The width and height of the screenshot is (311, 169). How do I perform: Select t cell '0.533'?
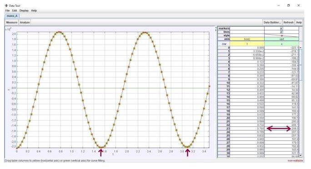pyautogui.click(x=247, y=104)
